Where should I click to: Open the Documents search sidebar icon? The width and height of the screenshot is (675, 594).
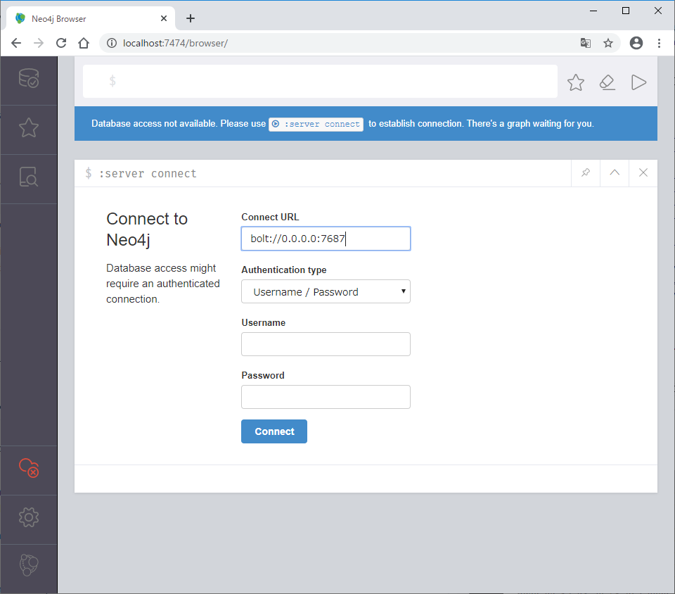29,177
